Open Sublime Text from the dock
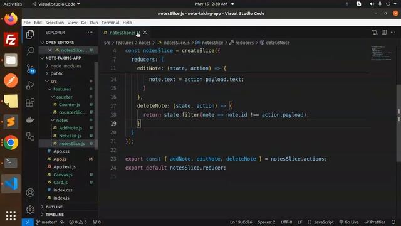 [11, 122]
